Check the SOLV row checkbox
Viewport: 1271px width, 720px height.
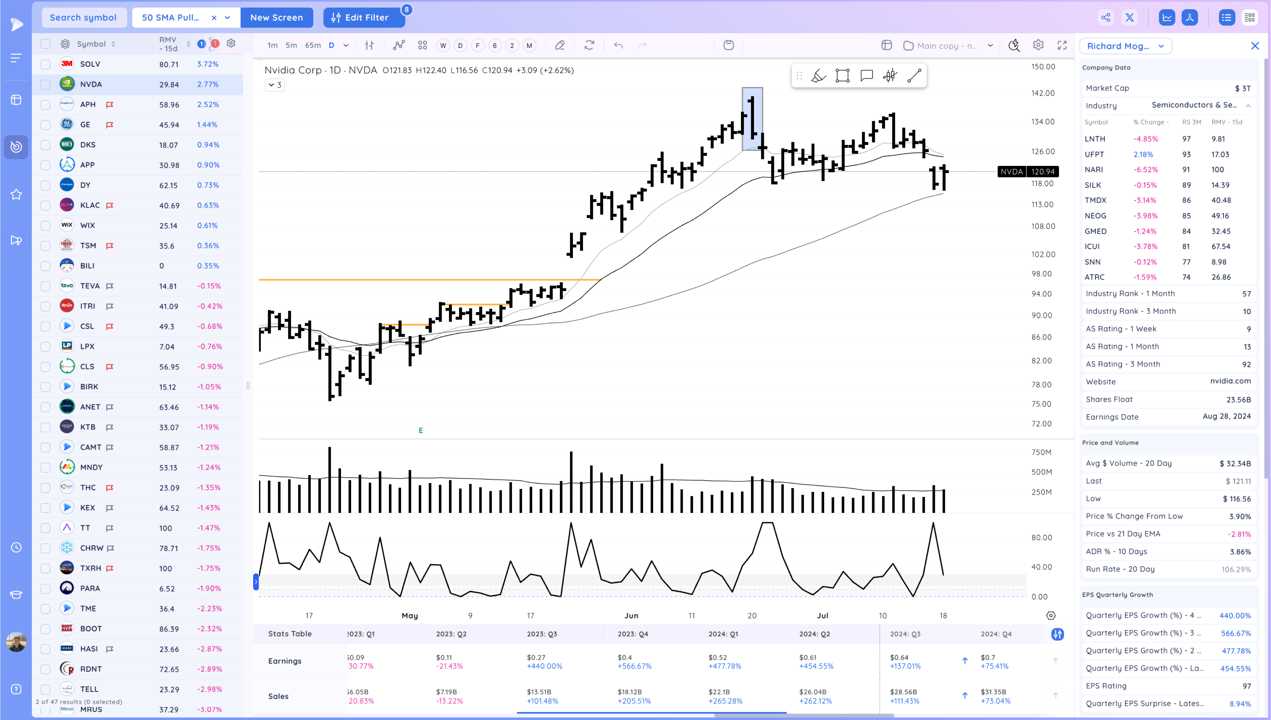point(45,64)
